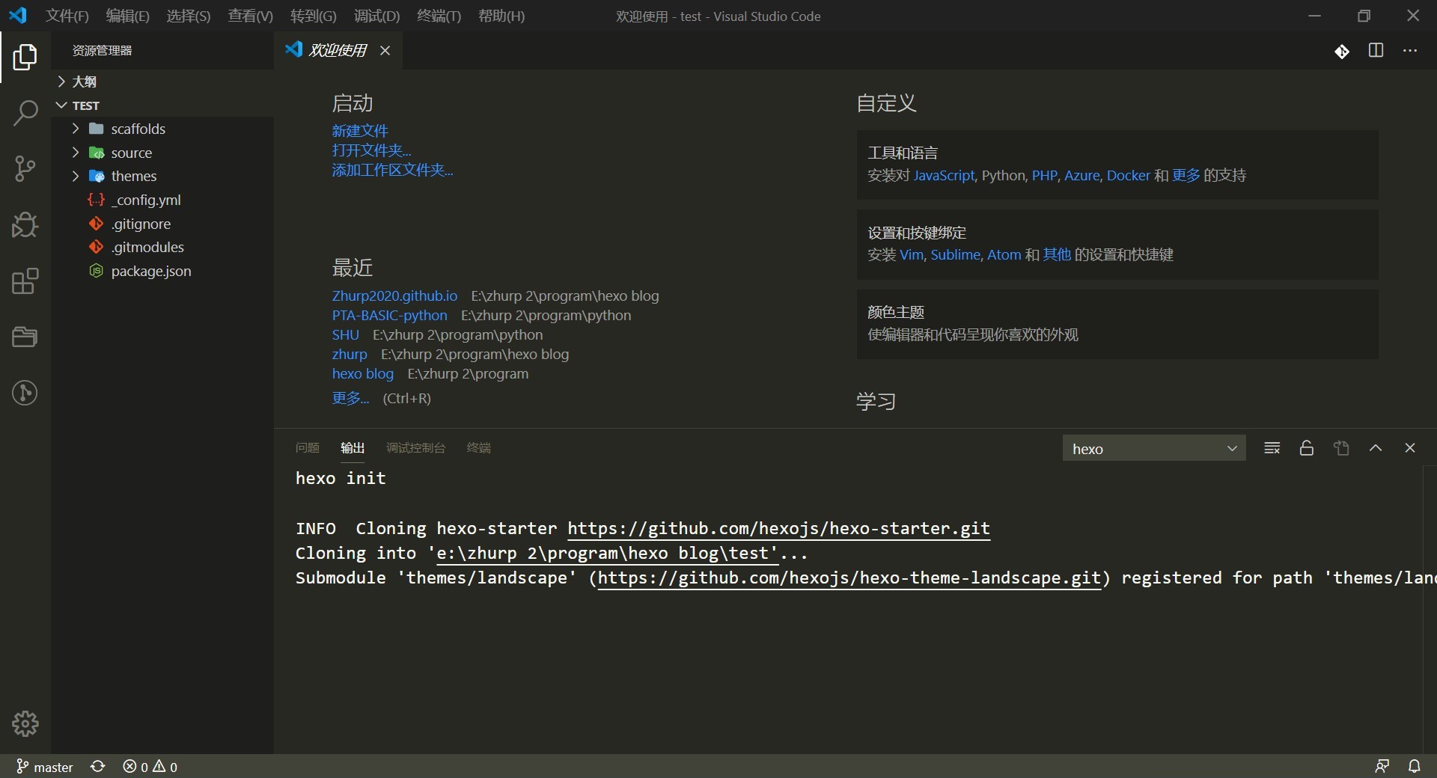Open the Explorer view in activity bar
This screenshot has height=778, width=1437.
tap(25, 57)
